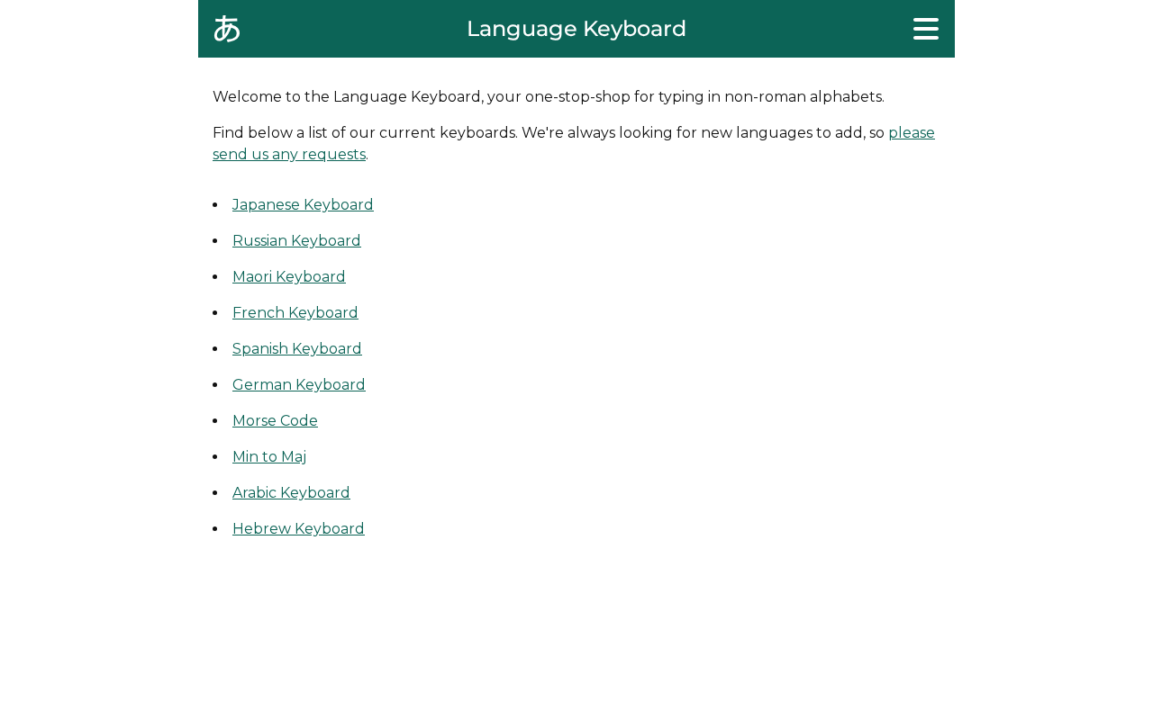This screenshot has width=1153, height=720.
Task: Choose the German Keyboard link
Action: 299,384
